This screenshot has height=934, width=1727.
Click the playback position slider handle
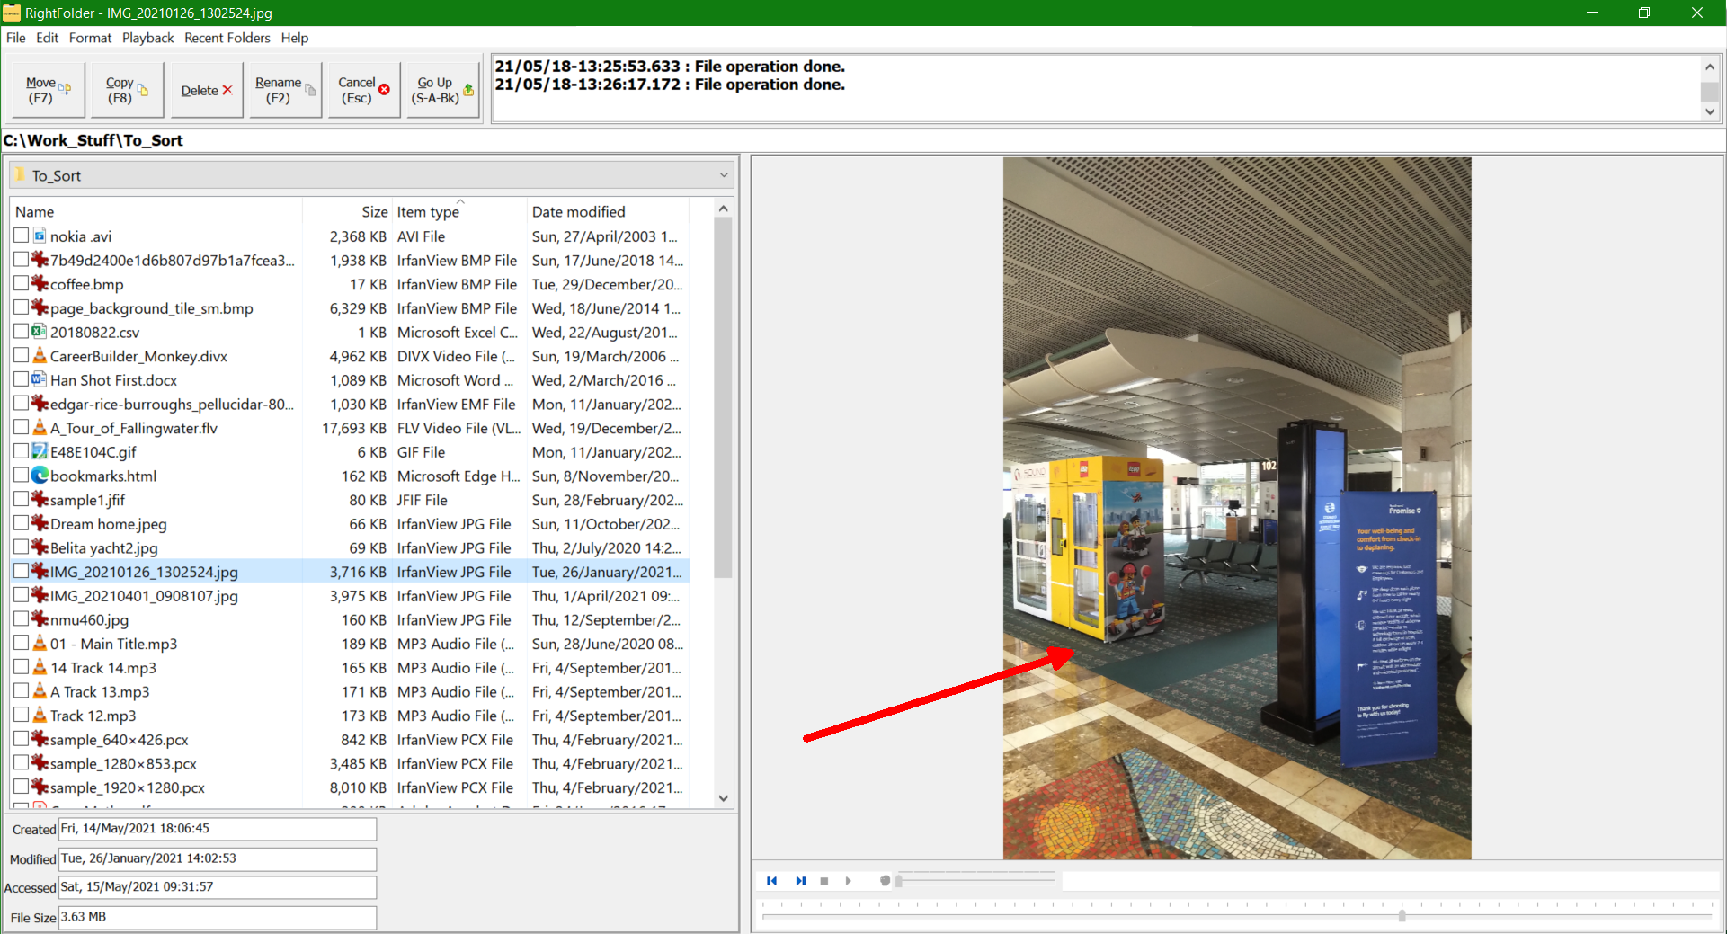pos(1402,915)
